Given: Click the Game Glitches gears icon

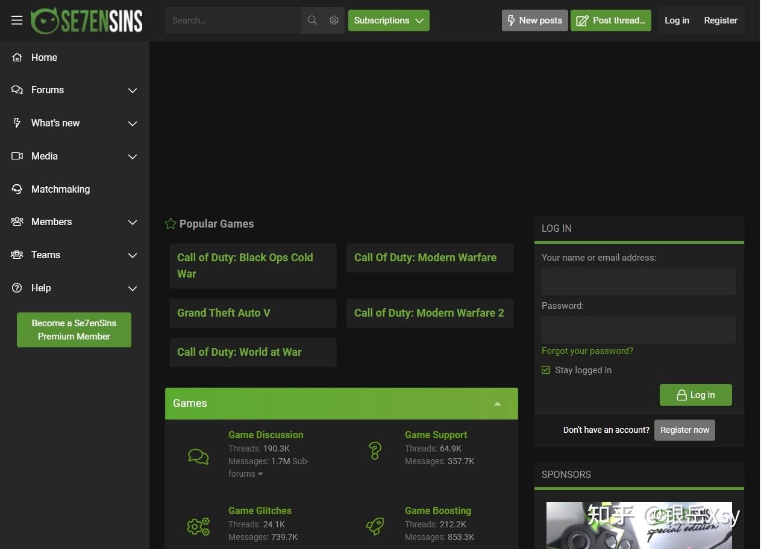Looking at the screenshot, I should [x=198, y=527].
